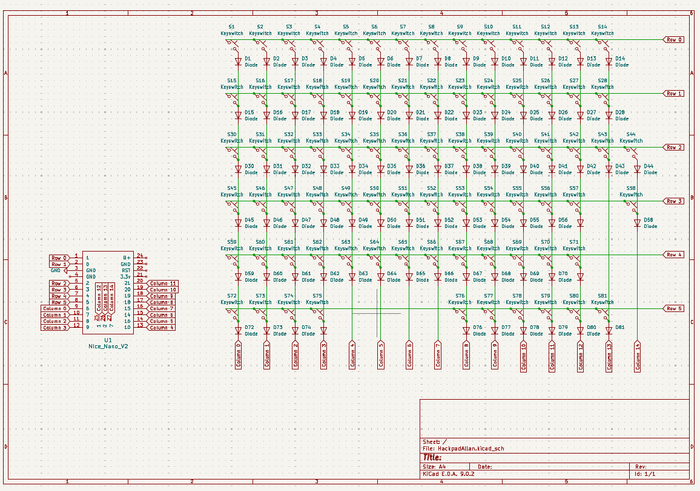Image resolution: width=700 pixels, height=491 pixels.
Task: Click the vertical Column 12 label inside U1
Action: point(99,298)
